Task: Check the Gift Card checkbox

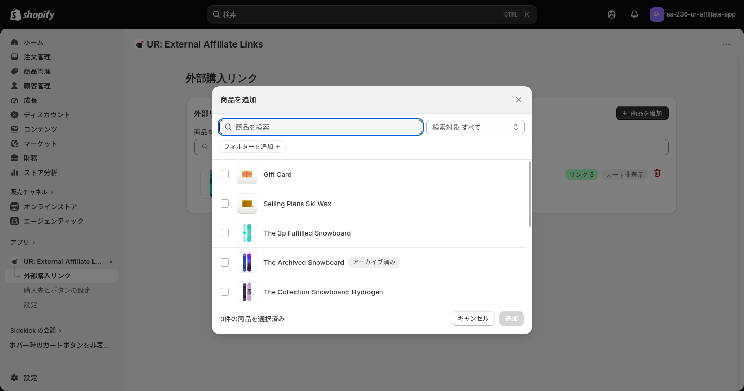Action: coord(225,174)
